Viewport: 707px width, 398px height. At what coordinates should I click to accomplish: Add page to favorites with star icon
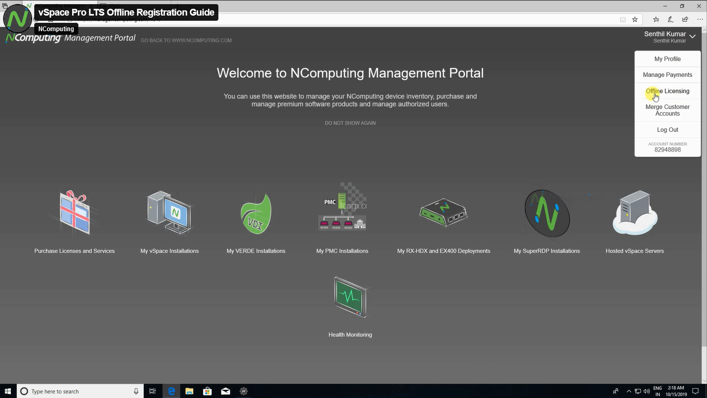(x=635, y=20)
